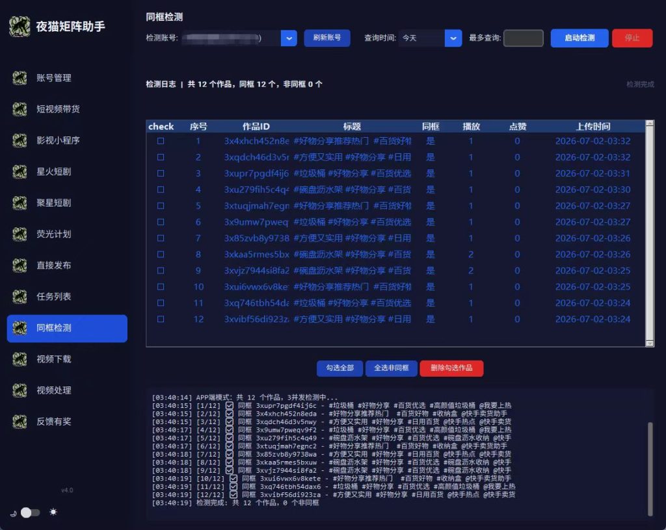666x530 pixels.
Task: Open the 查询时间 dropdown arrow
Action: point(453,38)
